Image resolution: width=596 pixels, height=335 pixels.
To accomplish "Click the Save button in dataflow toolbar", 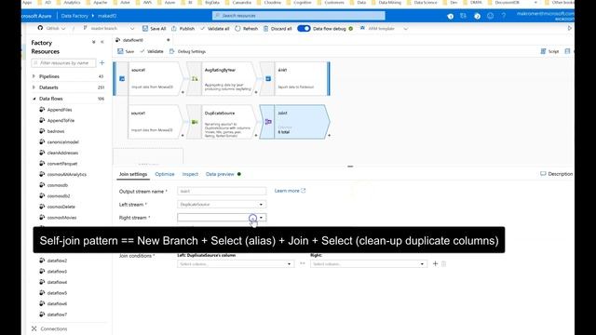I will [126, 51].
